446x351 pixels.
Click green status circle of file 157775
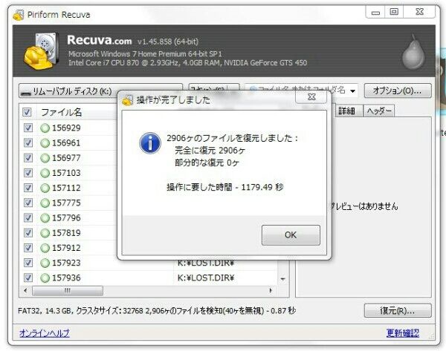tap(45, 203)
